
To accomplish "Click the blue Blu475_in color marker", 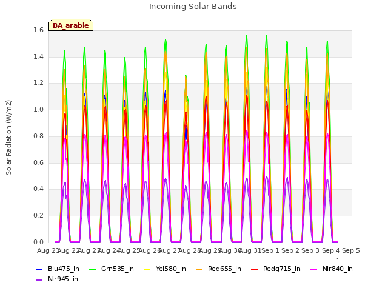I will pyautogui.click(x=39, y=269).
